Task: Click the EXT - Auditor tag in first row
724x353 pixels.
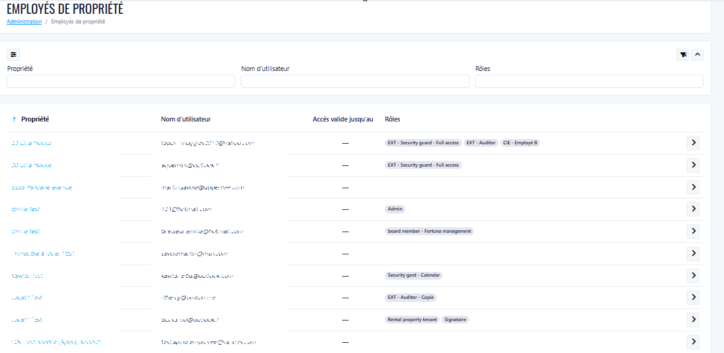Action: click(481, 143)
